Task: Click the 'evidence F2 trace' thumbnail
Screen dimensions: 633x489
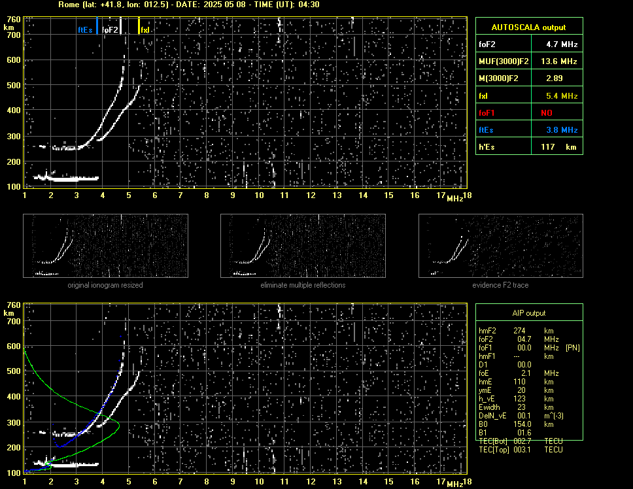Action: tap(501, 246)
